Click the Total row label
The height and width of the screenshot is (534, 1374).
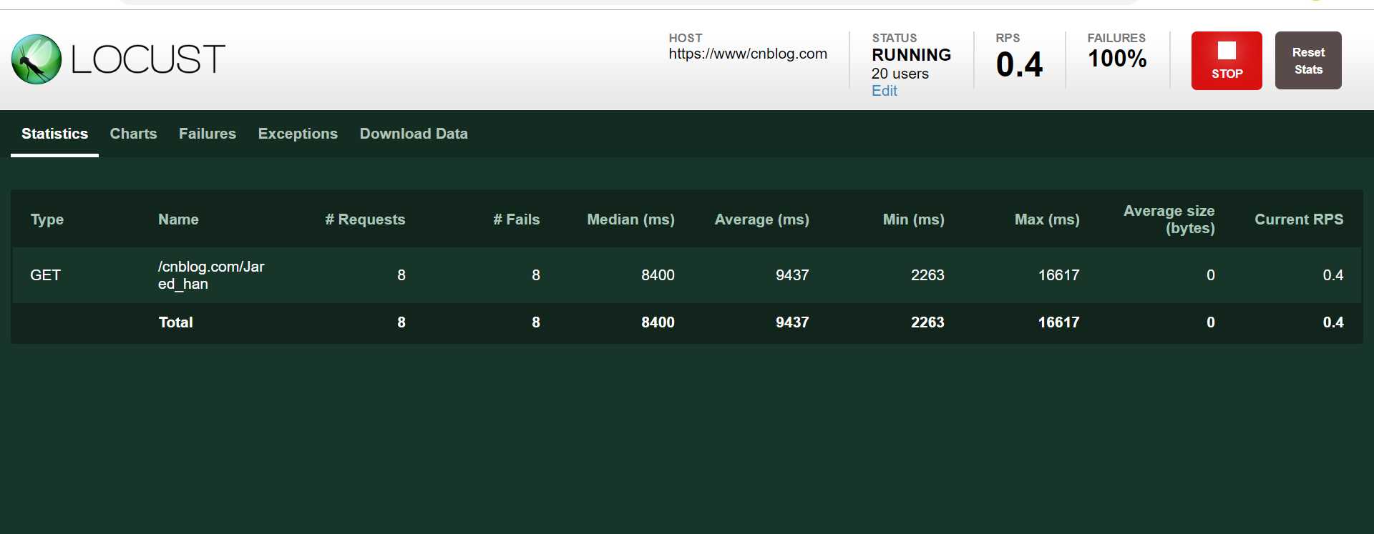175,322
